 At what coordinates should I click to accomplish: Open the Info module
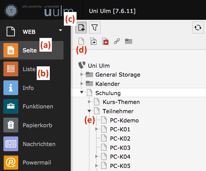(x=28, y=88)
